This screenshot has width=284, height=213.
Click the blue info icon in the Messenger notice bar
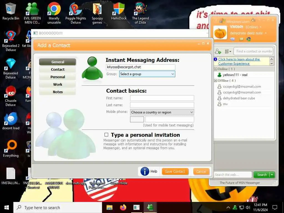click(x=215, y=59)
